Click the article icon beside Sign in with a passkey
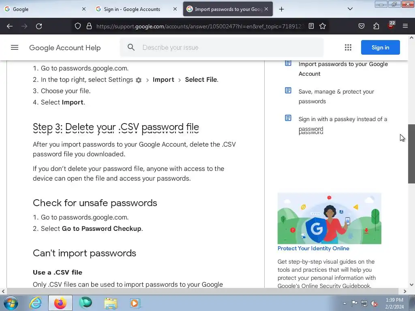This screenshot has width=415, height=311. coord(288,118)
